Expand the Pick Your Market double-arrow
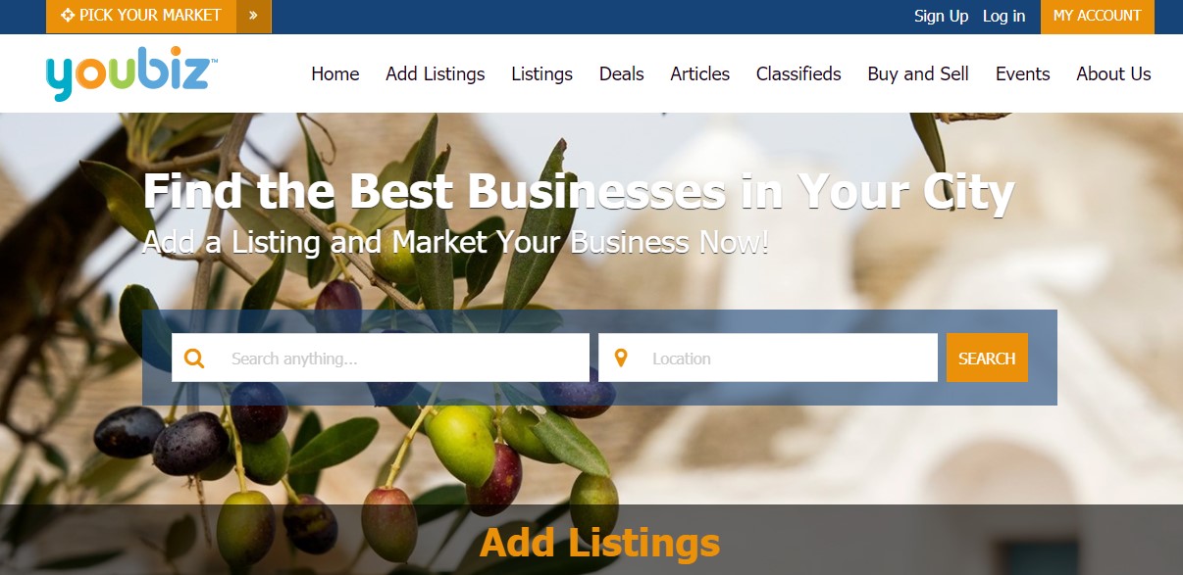This screenshot has height=575, width=1183. tap(253, 16)
